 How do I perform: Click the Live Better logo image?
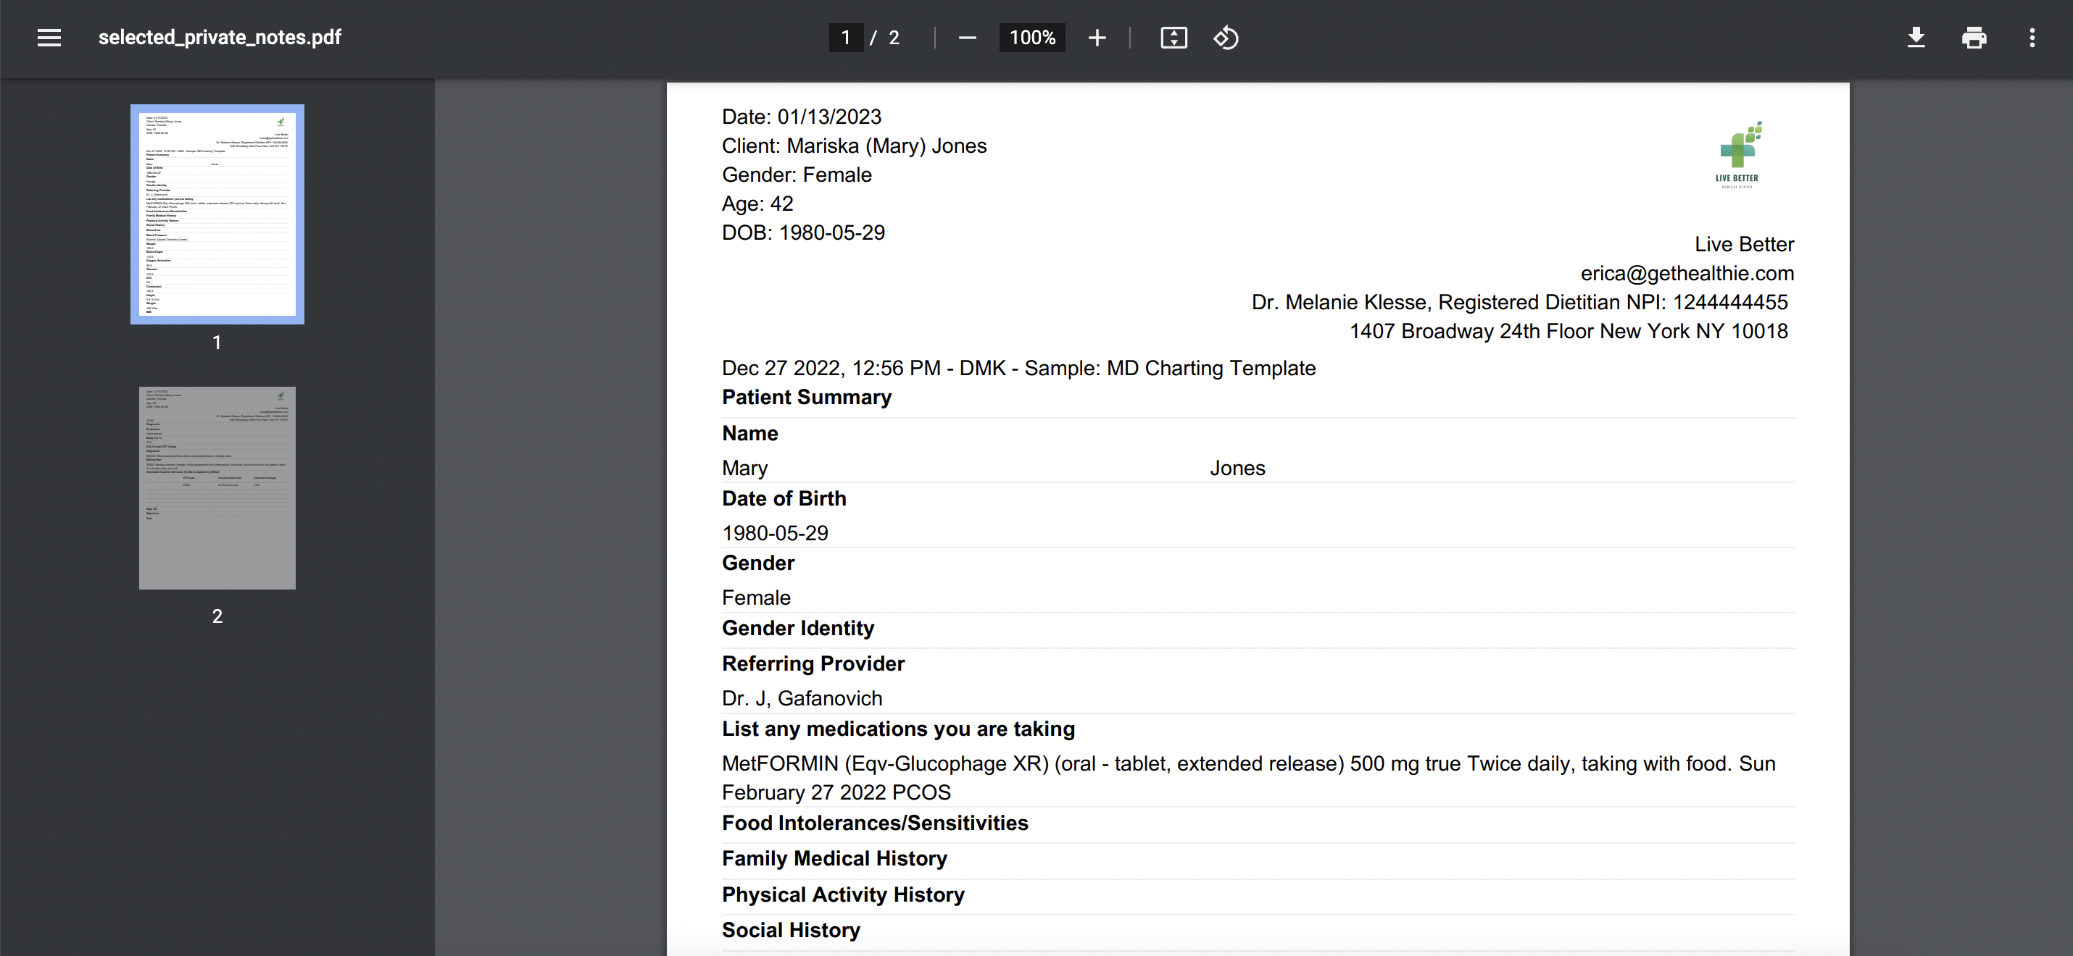1737,154
